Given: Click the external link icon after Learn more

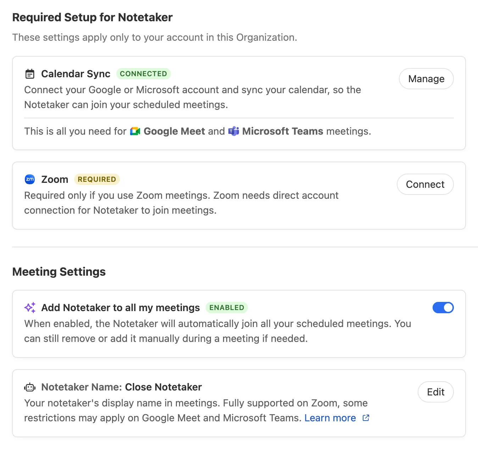Looking at the screenshot, I should [366, 418].
